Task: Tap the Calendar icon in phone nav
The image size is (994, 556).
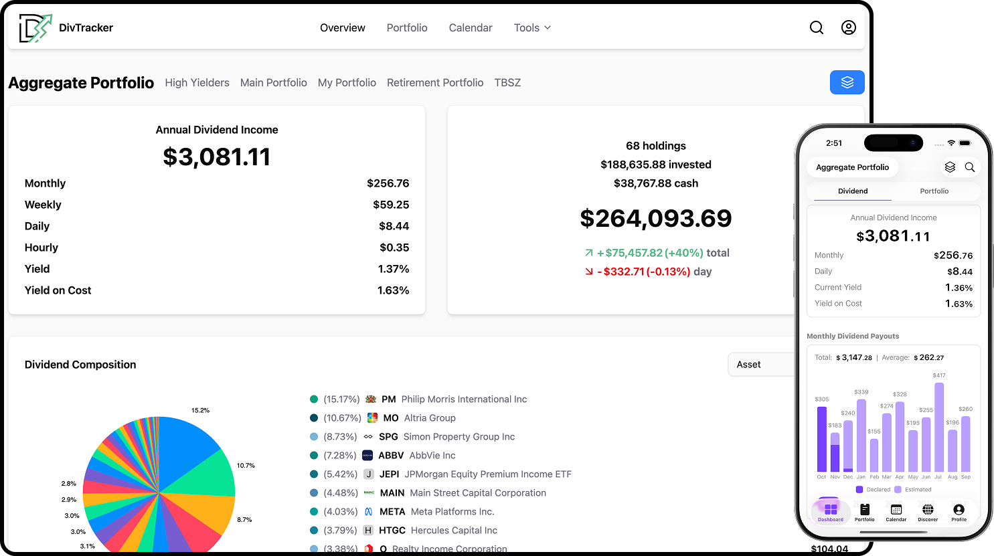Action: click(896, 512)
